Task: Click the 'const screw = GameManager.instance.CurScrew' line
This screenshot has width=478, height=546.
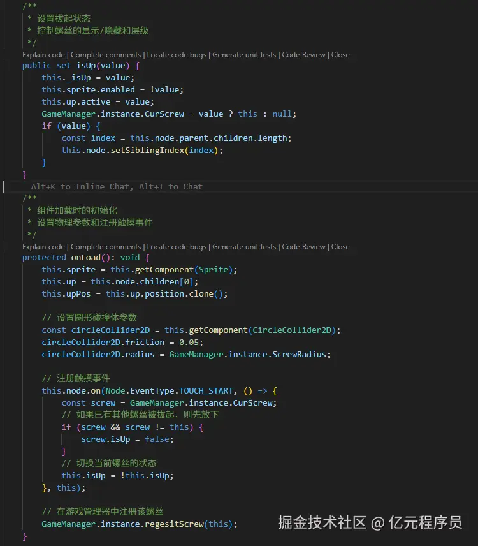Action: point(169,403)
